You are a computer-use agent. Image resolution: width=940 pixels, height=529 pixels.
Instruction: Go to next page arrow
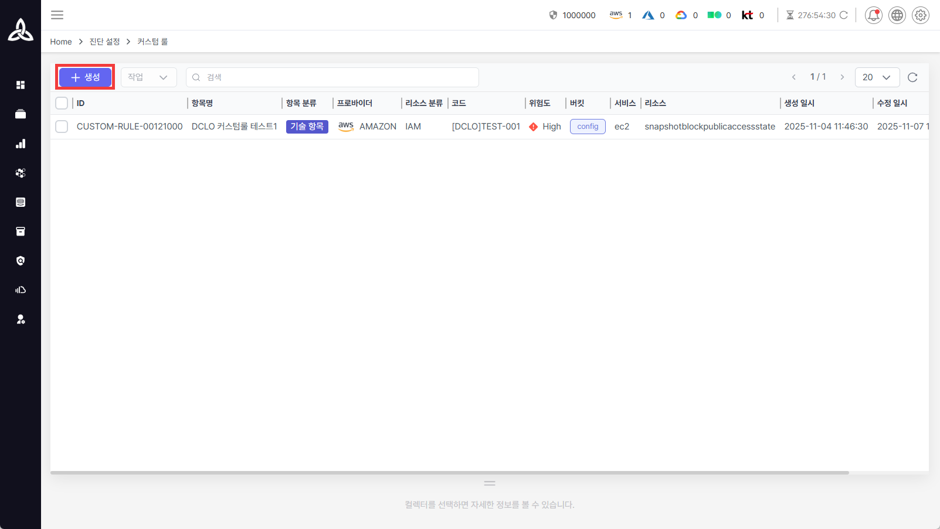[842, 77]
